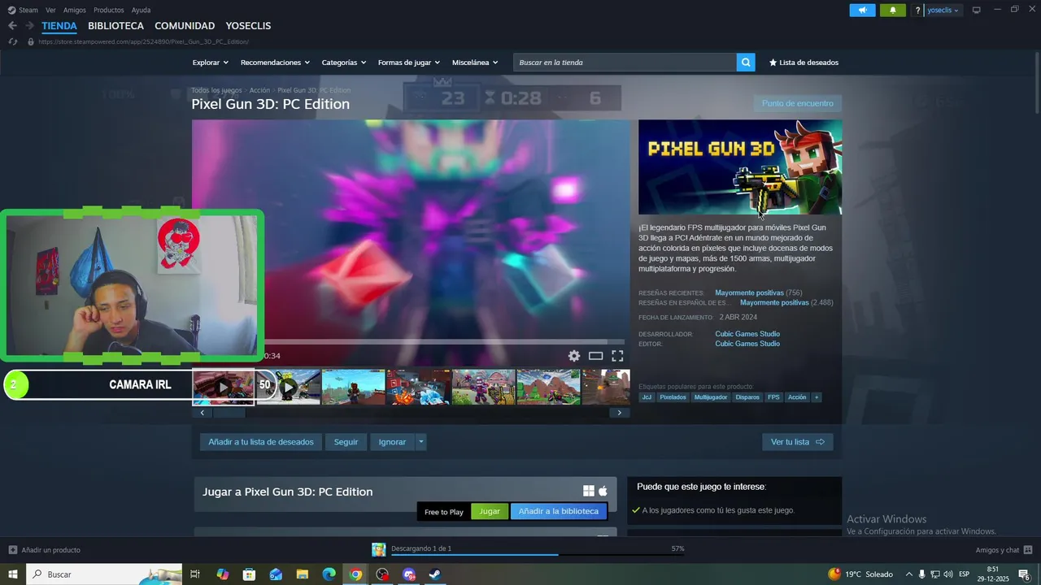The height and width of the screenshot is (585, 1041).
Task: Click Añadir a la biblioteca button
Action: tap(559, 512)
